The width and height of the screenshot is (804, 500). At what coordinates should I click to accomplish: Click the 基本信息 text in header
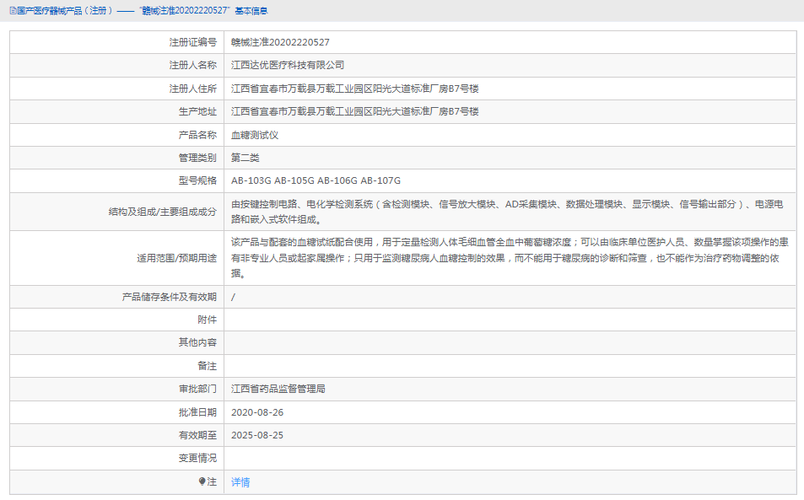pyautogui.click(x=251, y=11)
